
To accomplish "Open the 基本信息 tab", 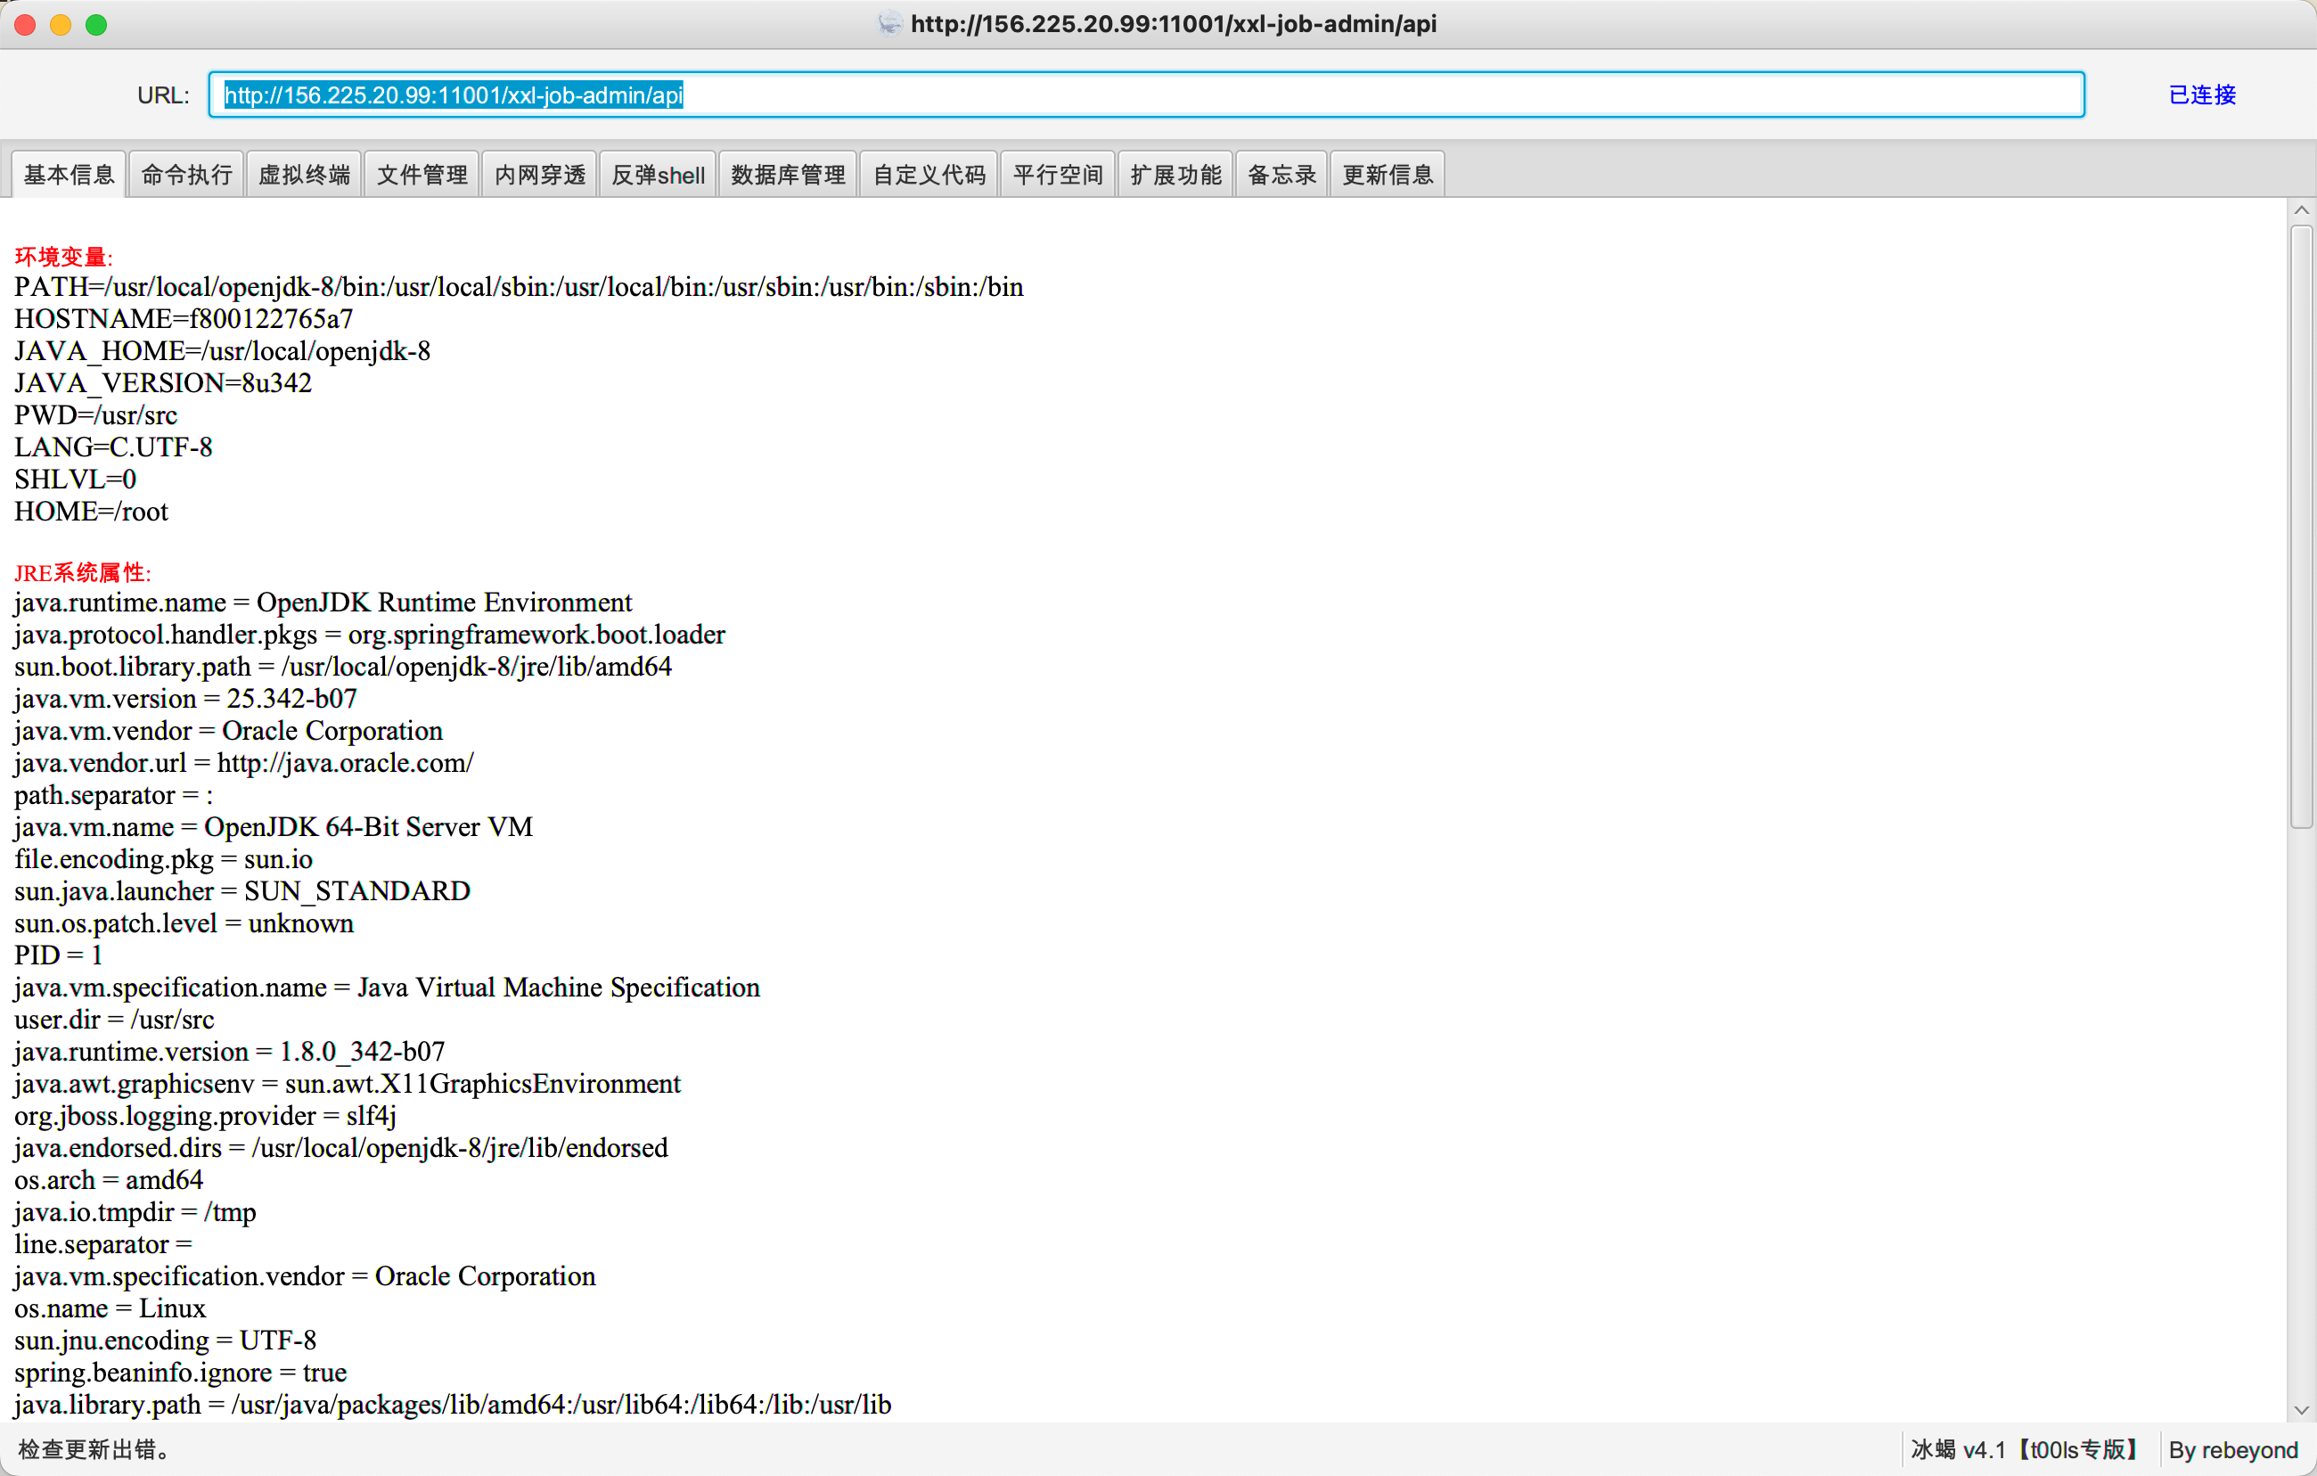I will (69, 174).
